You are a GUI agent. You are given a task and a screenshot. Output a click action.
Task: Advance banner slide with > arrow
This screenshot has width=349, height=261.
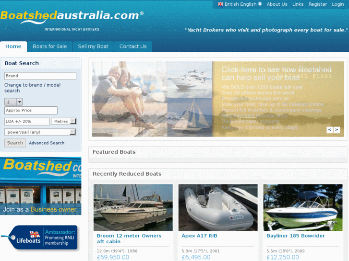pyautogui.click(x=337, y=130)
